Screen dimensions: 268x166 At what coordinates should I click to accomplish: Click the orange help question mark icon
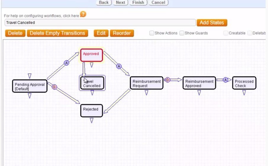coord(83,14)
